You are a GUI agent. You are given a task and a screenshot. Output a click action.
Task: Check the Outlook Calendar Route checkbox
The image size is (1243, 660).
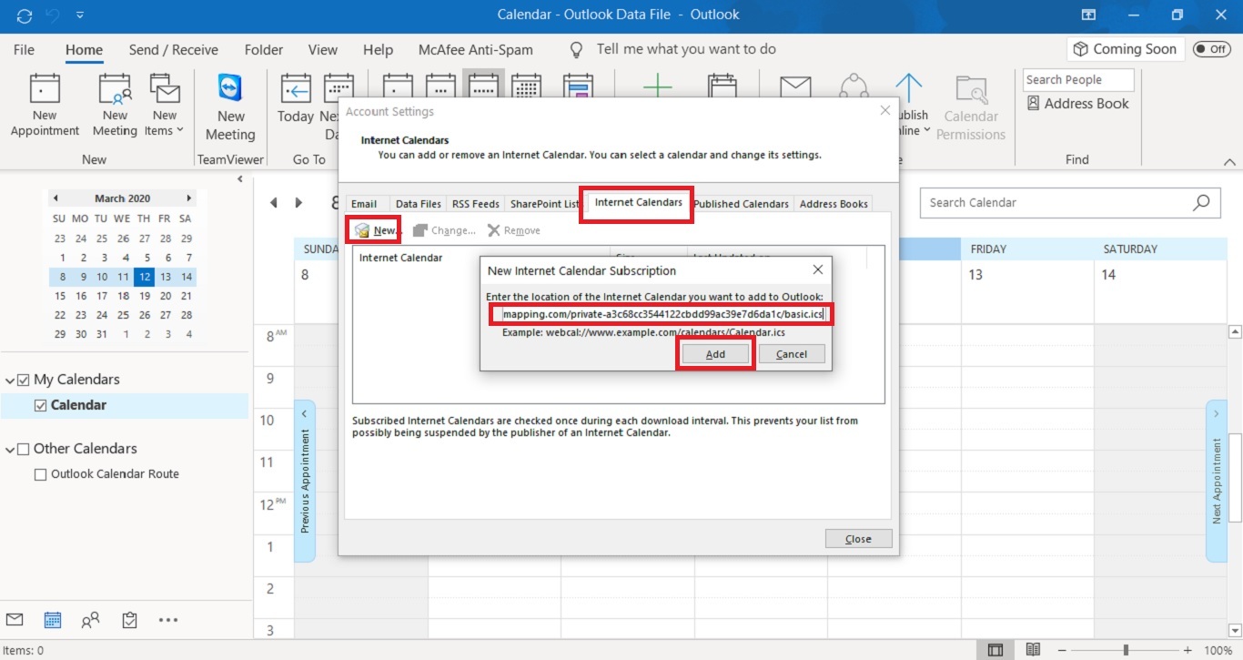(x=40, y=474)
